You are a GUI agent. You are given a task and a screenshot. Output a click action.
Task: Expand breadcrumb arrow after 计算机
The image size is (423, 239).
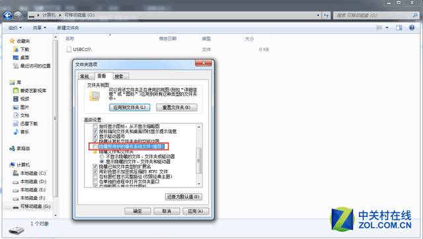point(60,15)
